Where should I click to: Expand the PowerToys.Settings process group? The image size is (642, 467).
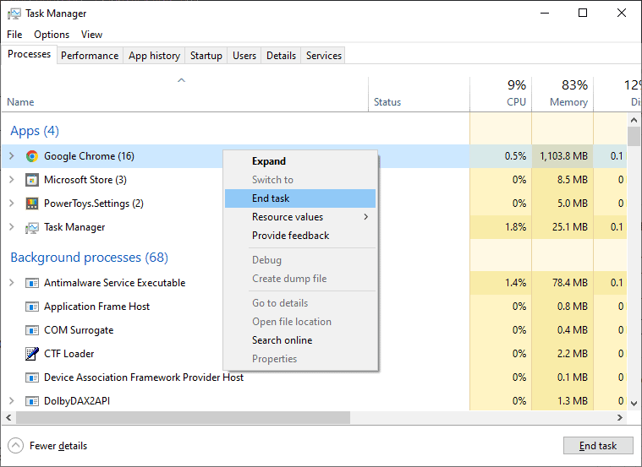(x=12, y=204)
